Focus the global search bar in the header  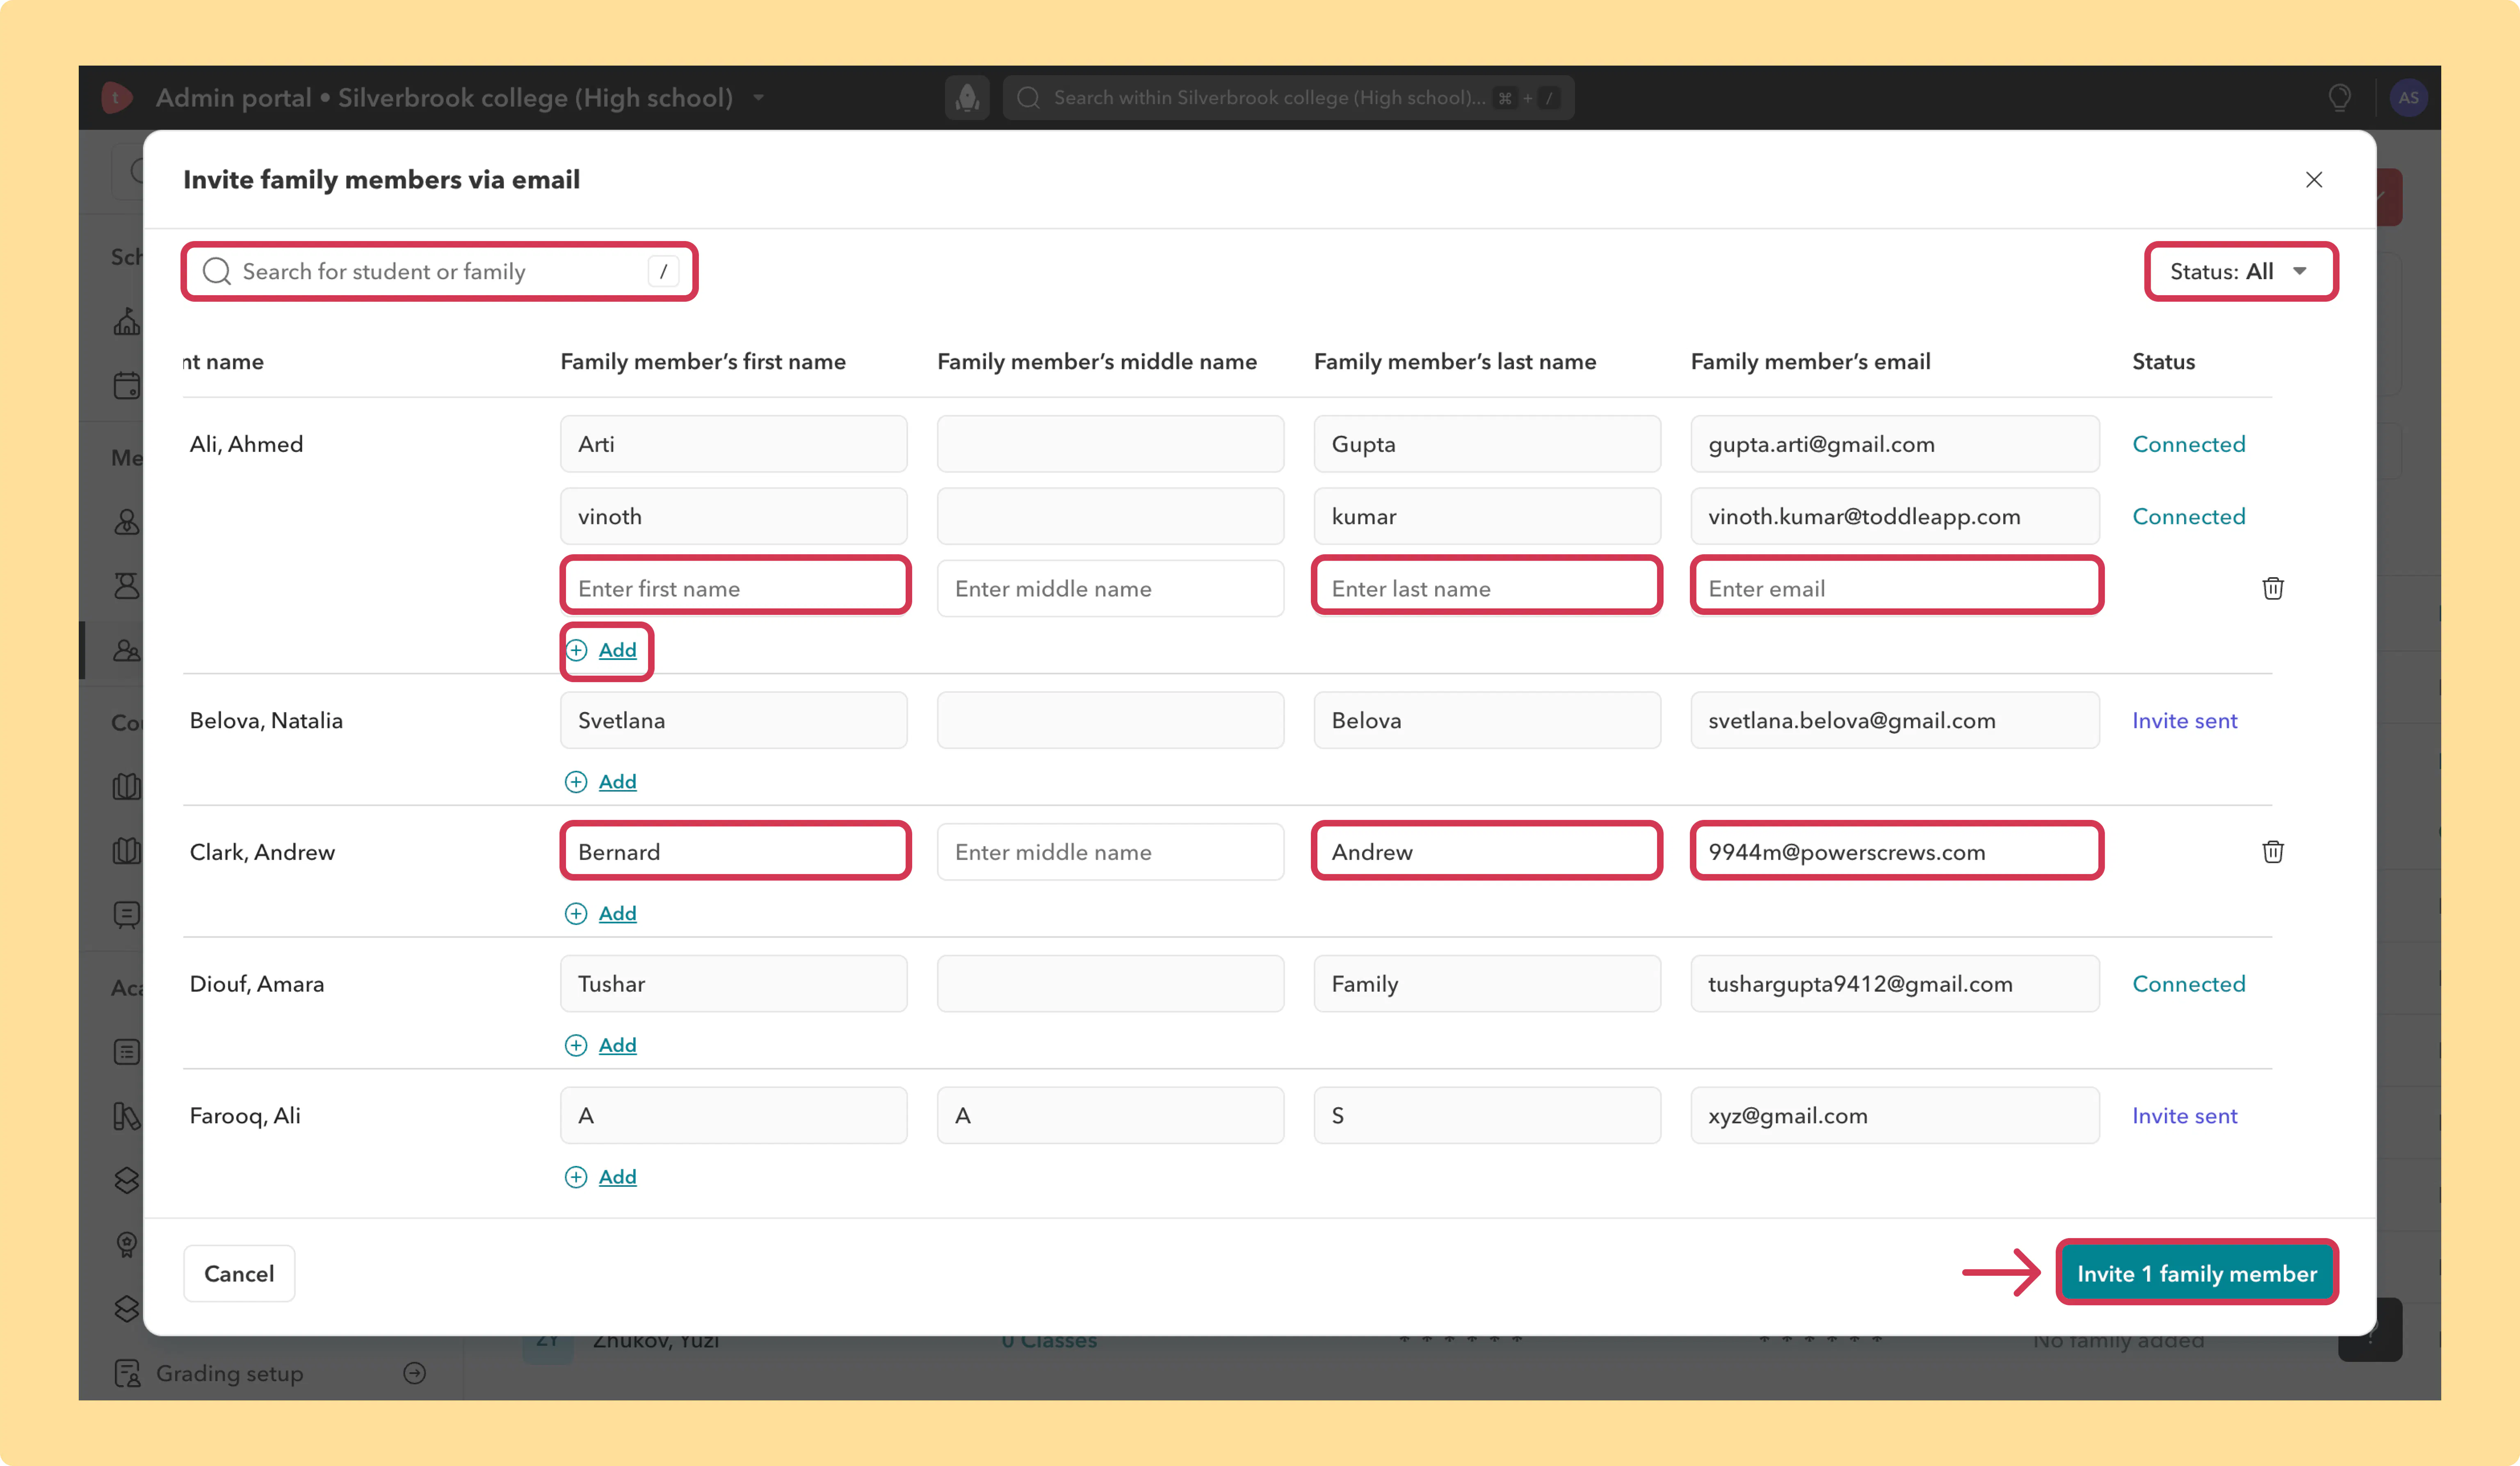(x=1288, y=98)
